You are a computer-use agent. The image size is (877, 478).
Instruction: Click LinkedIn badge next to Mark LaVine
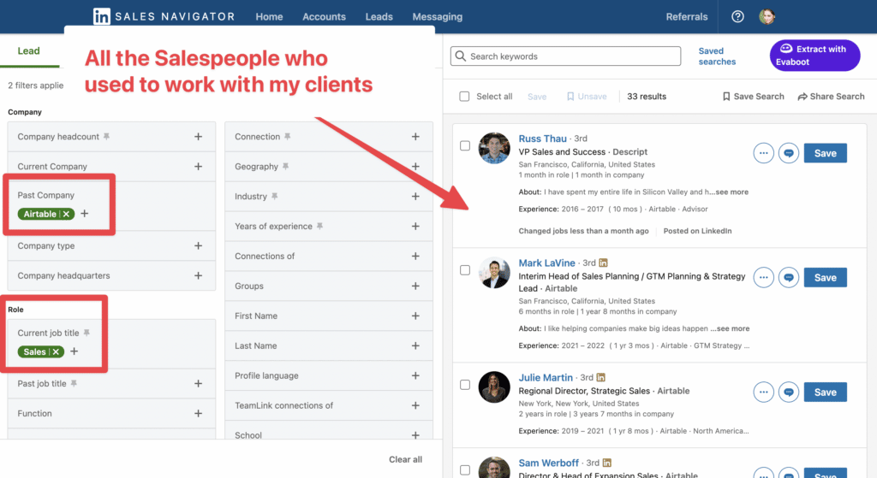pos(604,263)
